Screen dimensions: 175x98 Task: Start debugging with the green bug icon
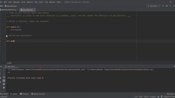coord(167,6)
